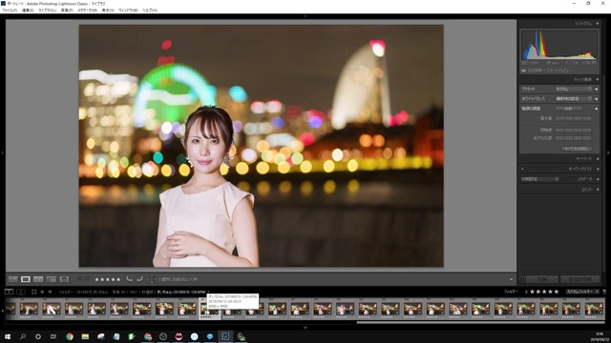Expand tone control section triangle

click(x=596, y=109)
